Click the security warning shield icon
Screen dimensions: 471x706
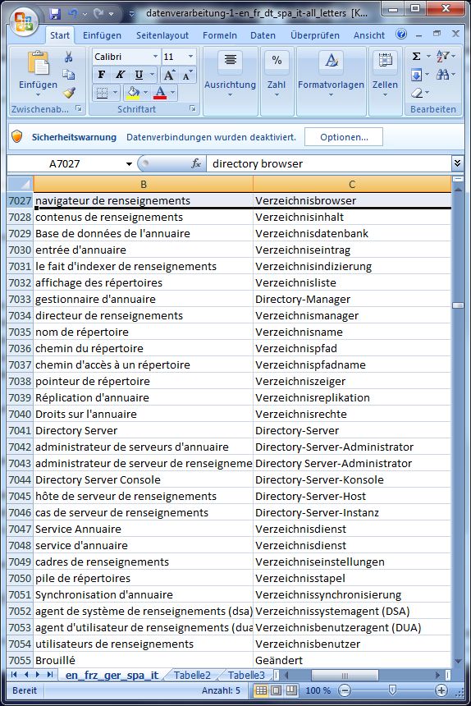(x=17, y=136)
